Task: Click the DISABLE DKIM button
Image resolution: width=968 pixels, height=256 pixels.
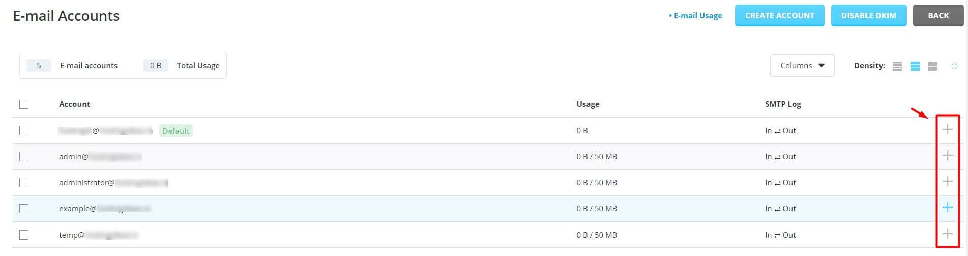Action: tap(869, 16)
